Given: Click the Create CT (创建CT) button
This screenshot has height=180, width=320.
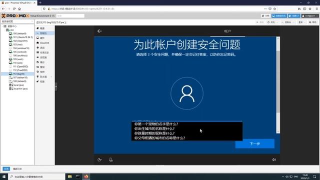Looking at the screenshot, I should [x=294, y=15].
